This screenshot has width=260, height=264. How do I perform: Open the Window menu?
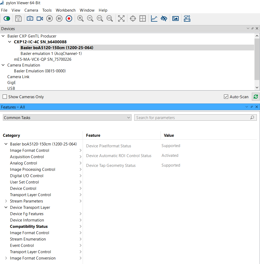[x=87, y=10]
